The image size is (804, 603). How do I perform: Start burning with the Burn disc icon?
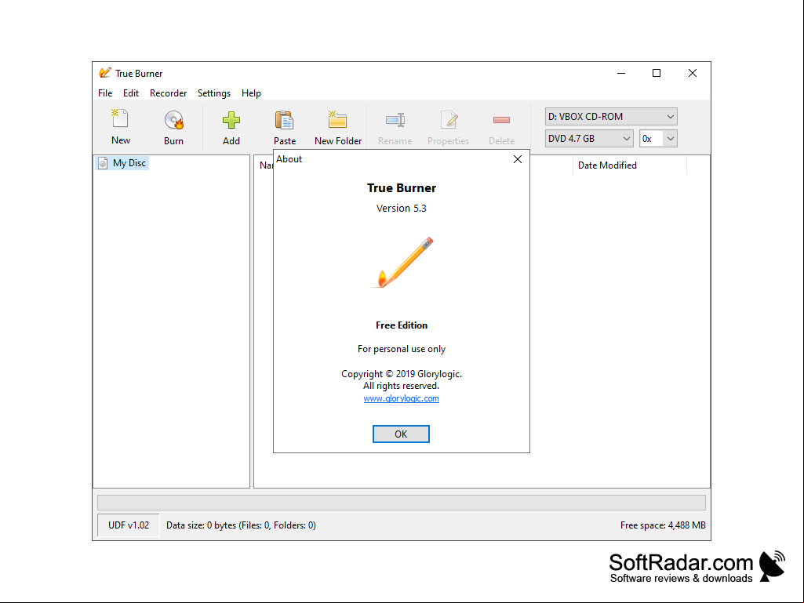(x=174, y=121)
